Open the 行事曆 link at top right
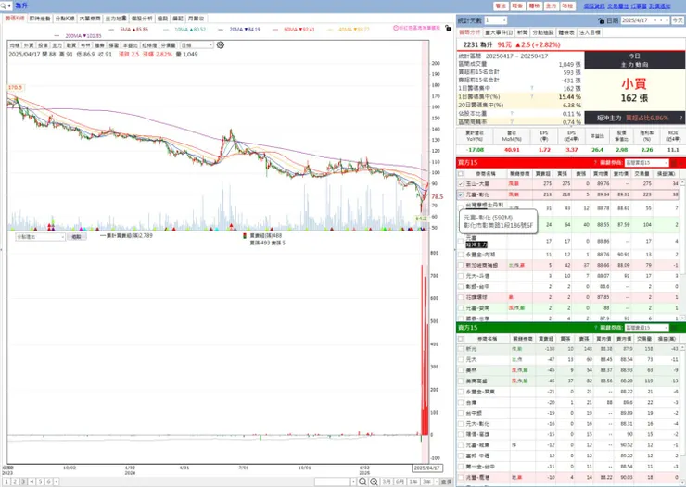Viewport: 686px width, 487px height. (x=639, y=6)
